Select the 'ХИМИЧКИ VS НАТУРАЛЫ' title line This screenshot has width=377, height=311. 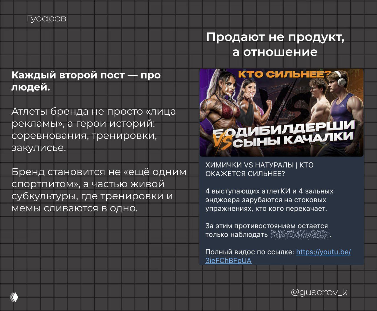(x=259, y=165)
